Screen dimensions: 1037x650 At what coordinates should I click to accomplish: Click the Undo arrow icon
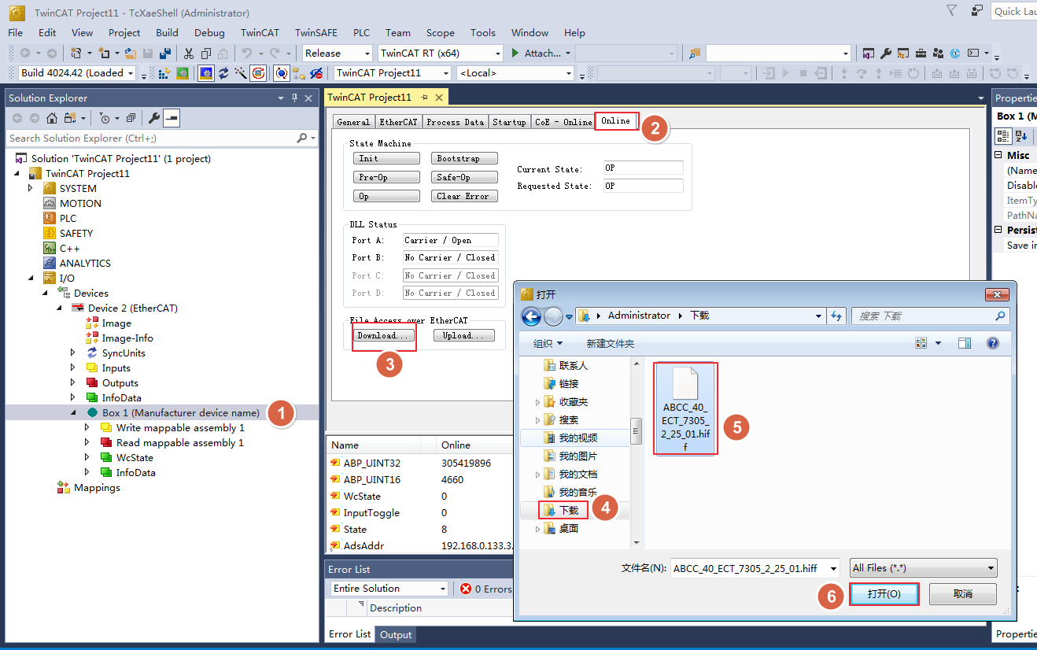coord(247,54)
